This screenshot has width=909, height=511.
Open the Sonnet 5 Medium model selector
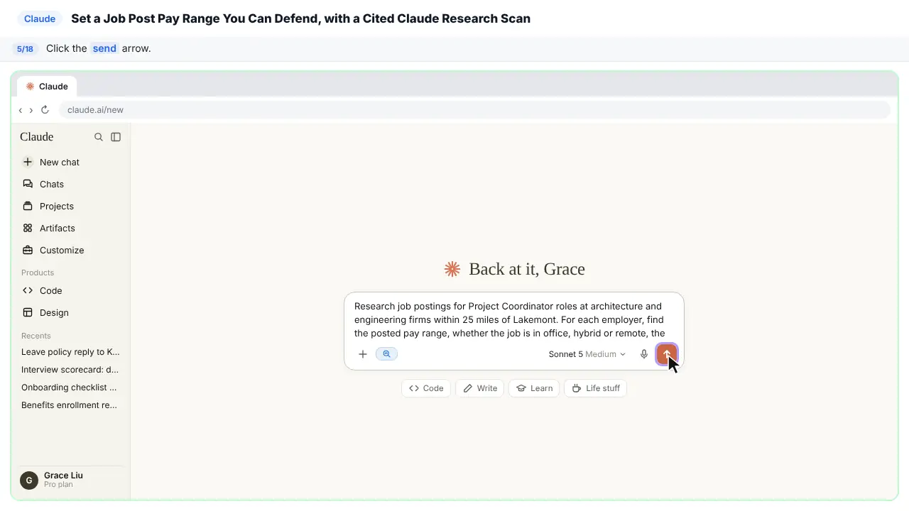click(x=587, y=354)
